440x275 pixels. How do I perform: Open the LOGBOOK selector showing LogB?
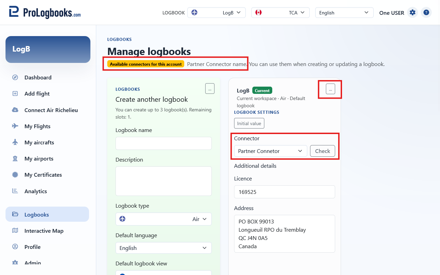pos(216,13)
